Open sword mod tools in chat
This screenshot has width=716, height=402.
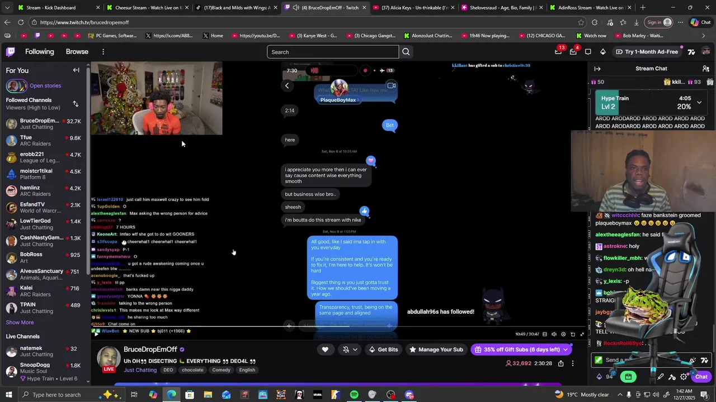(661, 377)
